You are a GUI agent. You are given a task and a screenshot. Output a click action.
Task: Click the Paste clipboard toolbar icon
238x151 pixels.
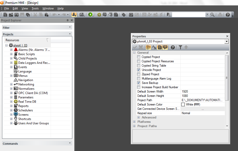click(x=47, y=14)
